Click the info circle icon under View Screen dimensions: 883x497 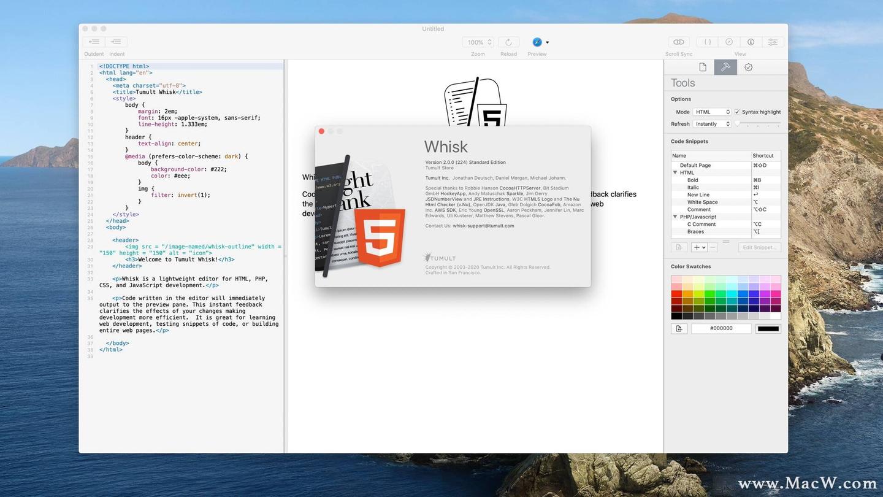pyautogui.click(x=751, y=42)
